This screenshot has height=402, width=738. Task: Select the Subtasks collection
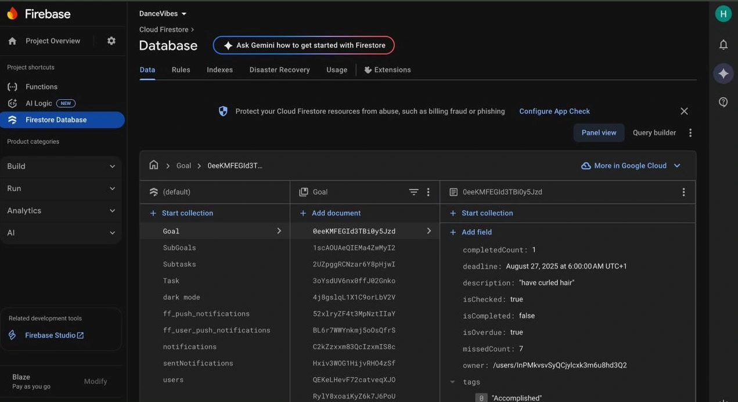tap(179, 264)
